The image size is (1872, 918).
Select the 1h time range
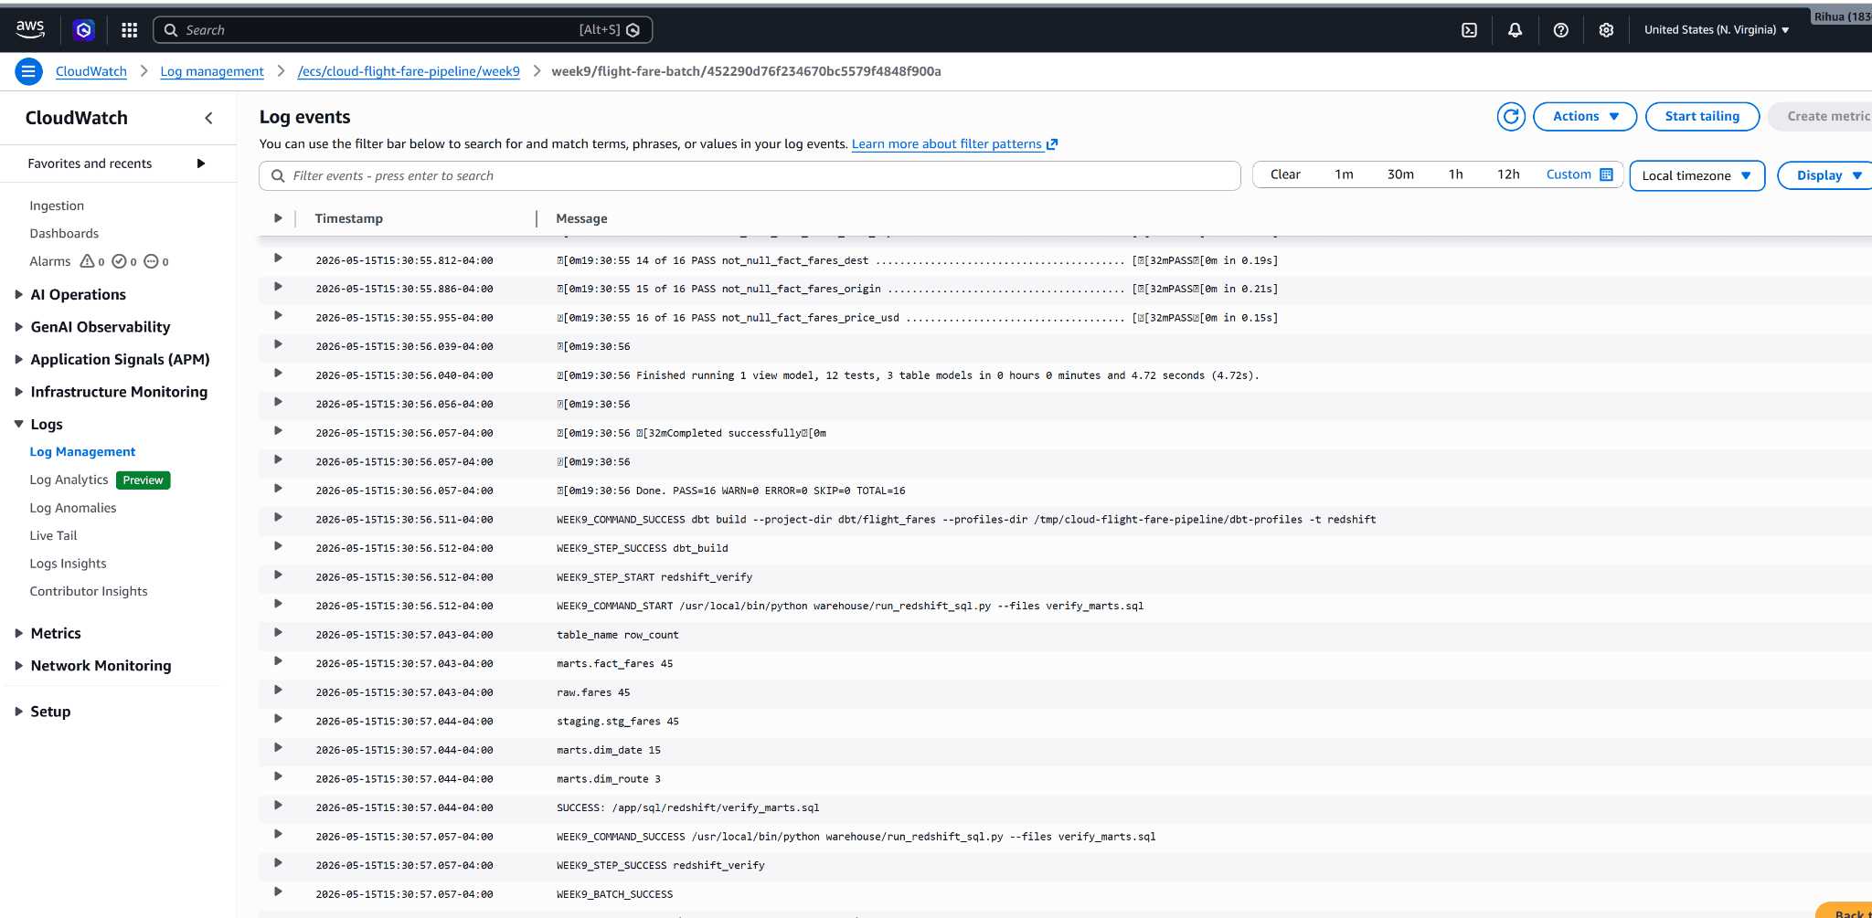coord(1455,174)
